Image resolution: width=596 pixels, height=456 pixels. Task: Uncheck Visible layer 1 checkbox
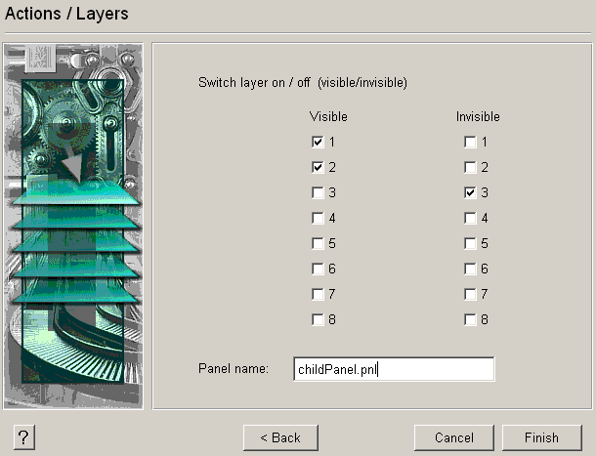tap(318, 142)
